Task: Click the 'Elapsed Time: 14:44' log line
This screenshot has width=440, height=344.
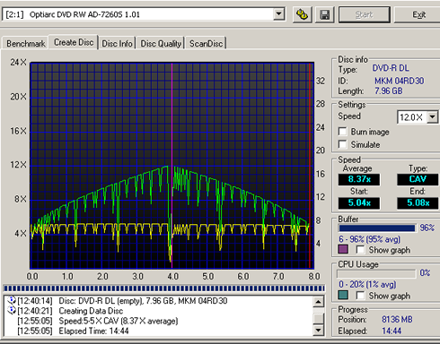Action: click(93, 331)
